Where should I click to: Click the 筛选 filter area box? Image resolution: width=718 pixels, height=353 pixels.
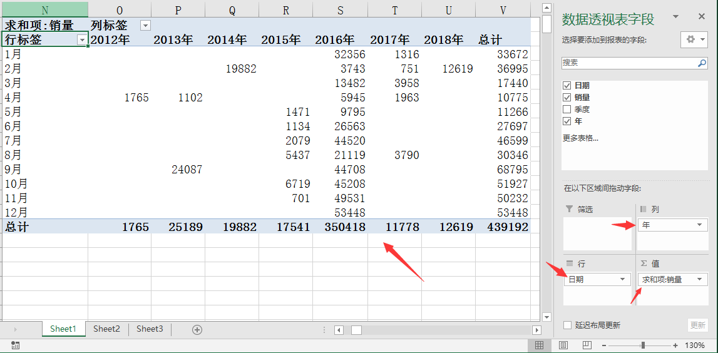tap(598, 233)
